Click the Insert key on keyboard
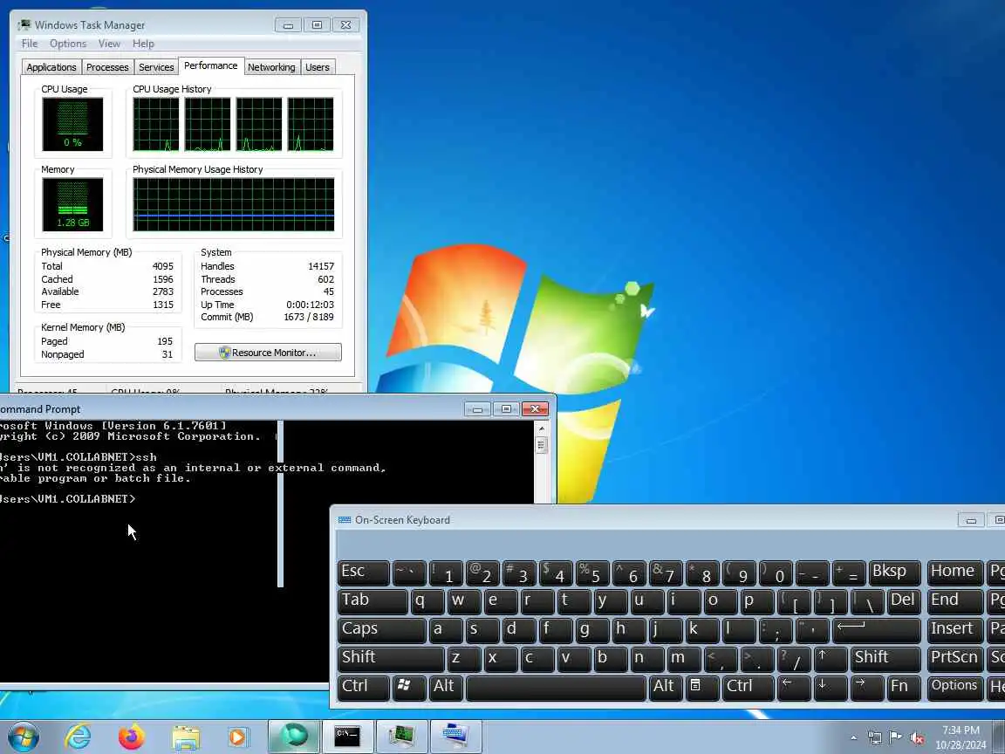The width and height of the screenshot is (1005, 754). (x=955, y=630)
